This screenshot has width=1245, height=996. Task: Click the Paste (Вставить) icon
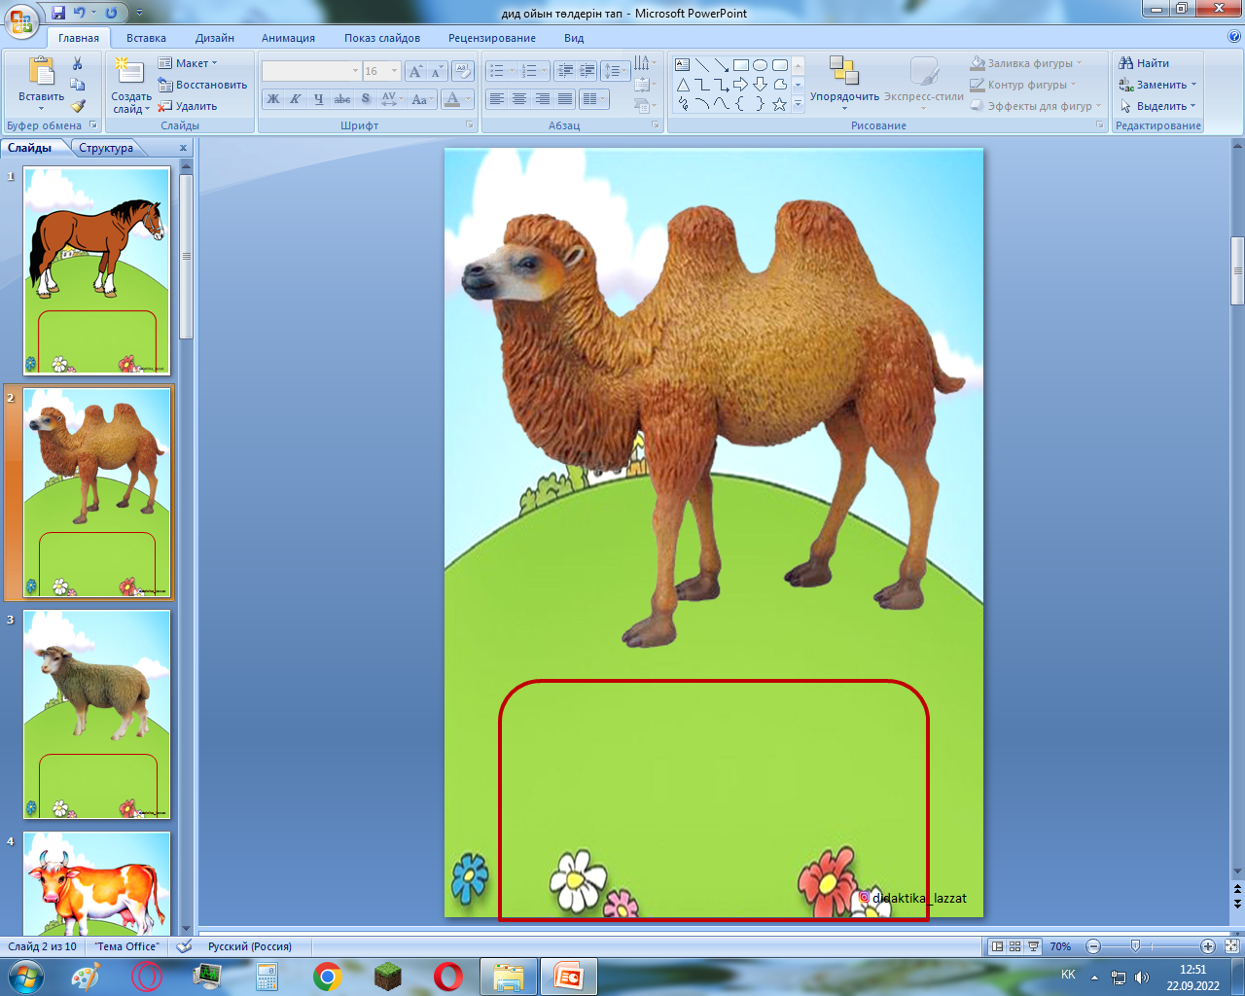coord(41,72)
